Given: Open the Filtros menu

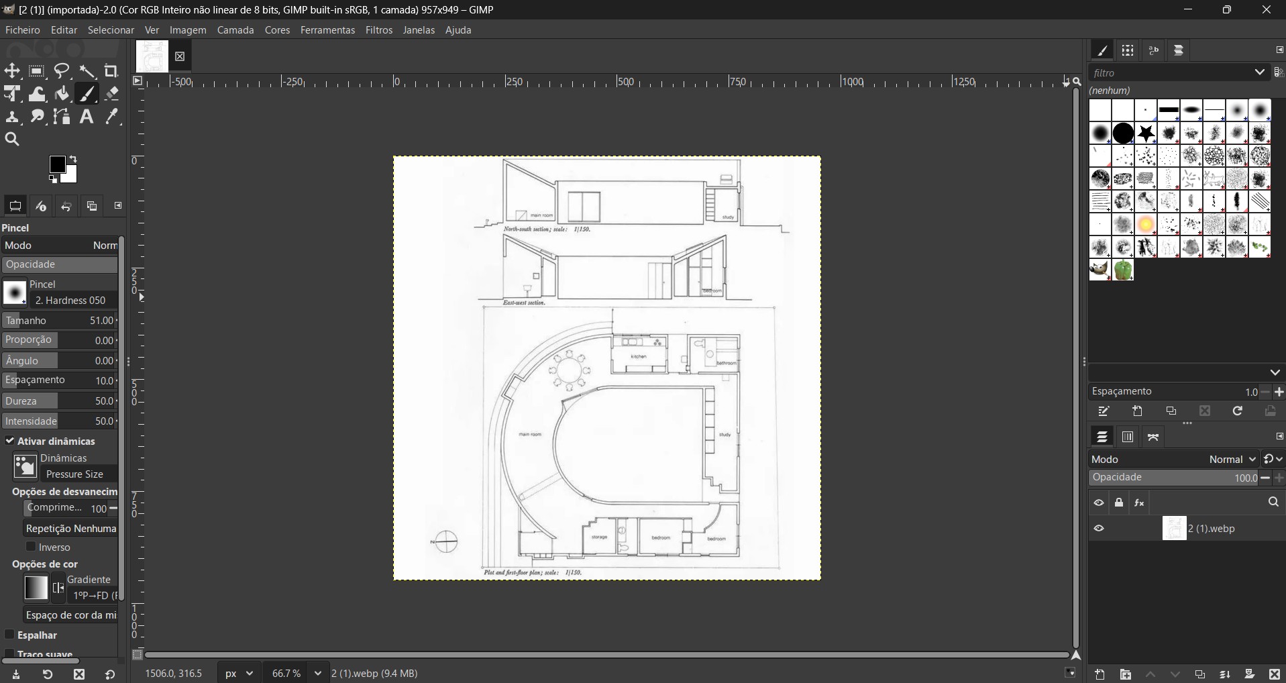Looking at the screenshot, I should 379,30.
